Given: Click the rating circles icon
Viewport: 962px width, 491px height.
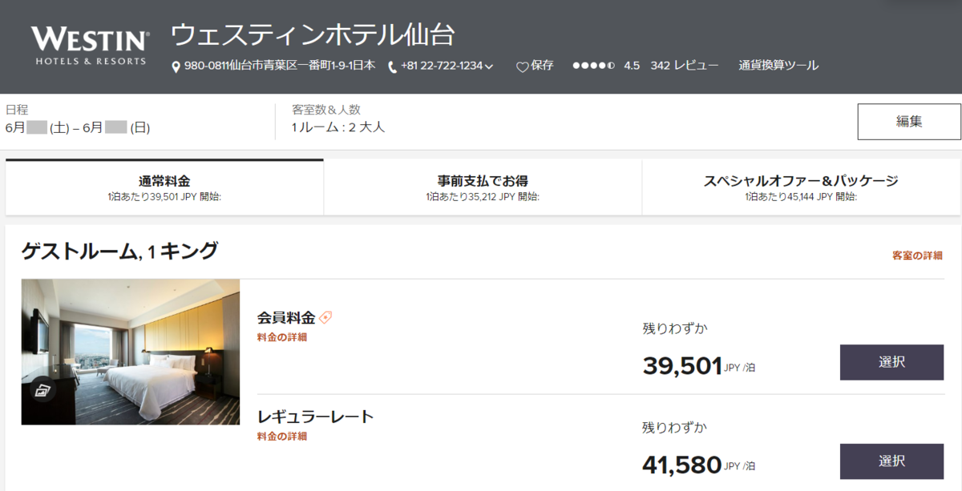Looking at the screenshot, I should point(593,66).
